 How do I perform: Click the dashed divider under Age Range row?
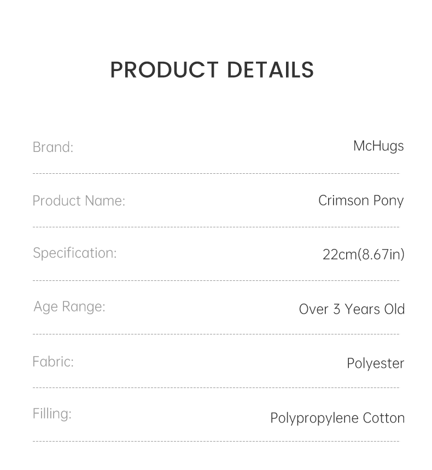(x=216, y=334)
